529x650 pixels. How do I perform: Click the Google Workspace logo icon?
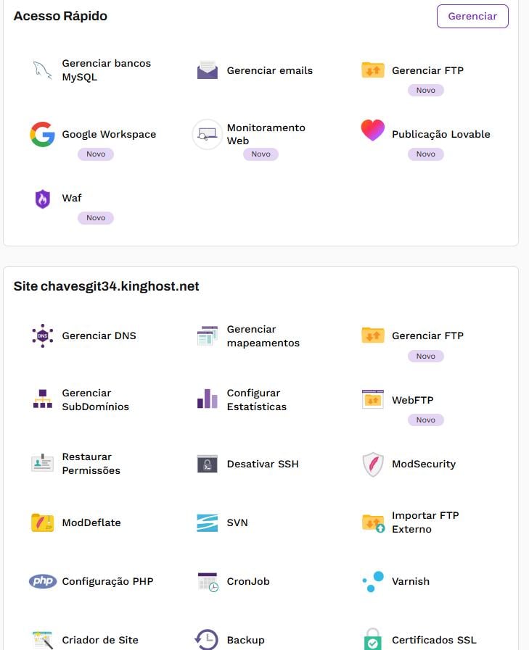click(42, 134)
